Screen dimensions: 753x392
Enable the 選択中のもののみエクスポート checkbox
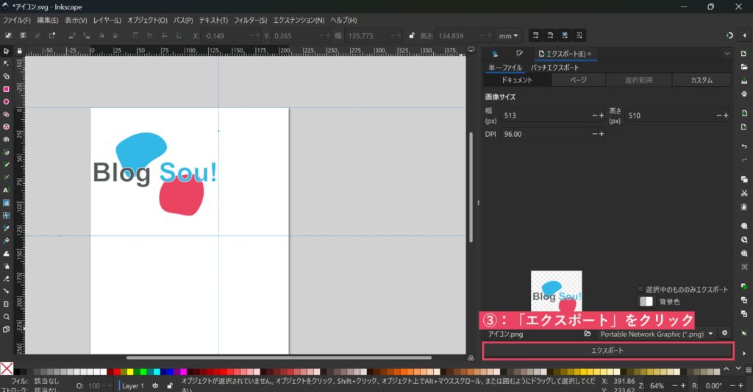click(640, 289)
